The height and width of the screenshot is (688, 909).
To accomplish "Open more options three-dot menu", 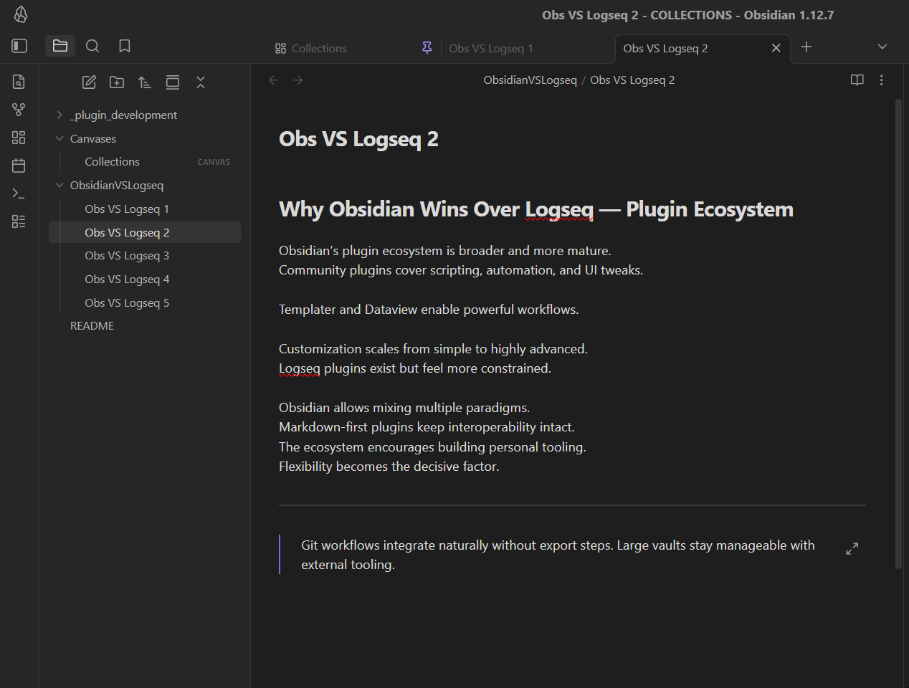I will [881, 80].
